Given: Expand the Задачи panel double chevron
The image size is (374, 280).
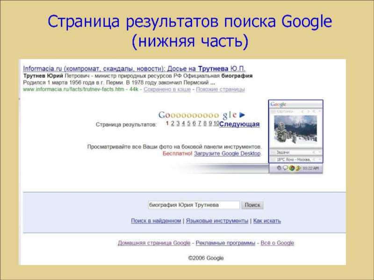Looking at the screenshot, I should pyautogui.click(x=314, y=152).
